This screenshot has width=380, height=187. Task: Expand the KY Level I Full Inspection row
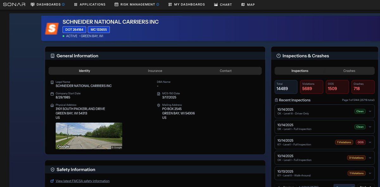point(370,142)
